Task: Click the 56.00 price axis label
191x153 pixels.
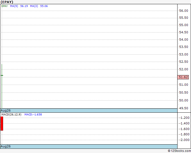Action: (184, 11)
